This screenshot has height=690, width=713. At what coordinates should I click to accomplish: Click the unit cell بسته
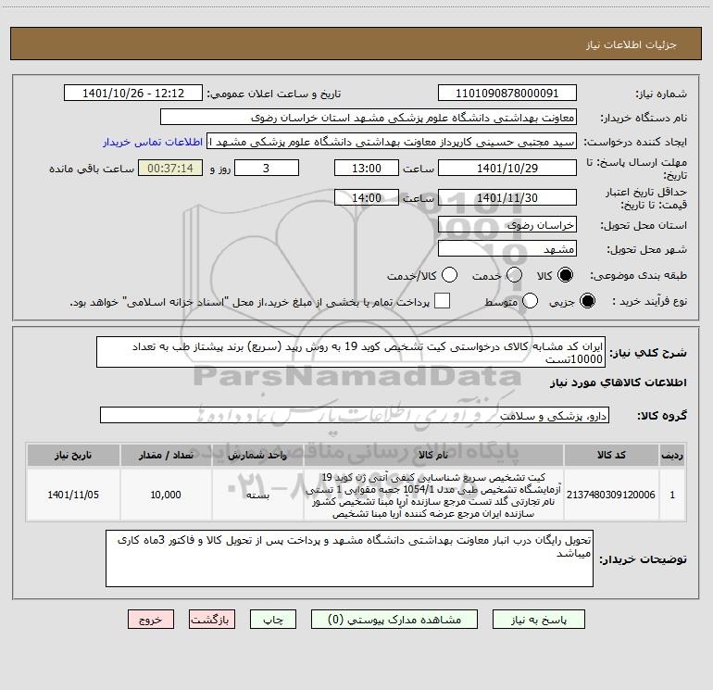coord(257,495)
